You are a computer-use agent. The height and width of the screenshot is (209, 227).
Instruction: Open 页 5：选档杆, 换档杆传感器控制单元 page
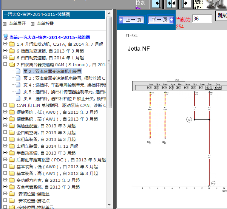tap(64, 92)
